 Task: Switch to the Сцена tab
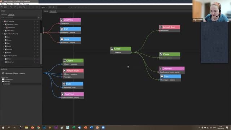click(x=46, y=11)
